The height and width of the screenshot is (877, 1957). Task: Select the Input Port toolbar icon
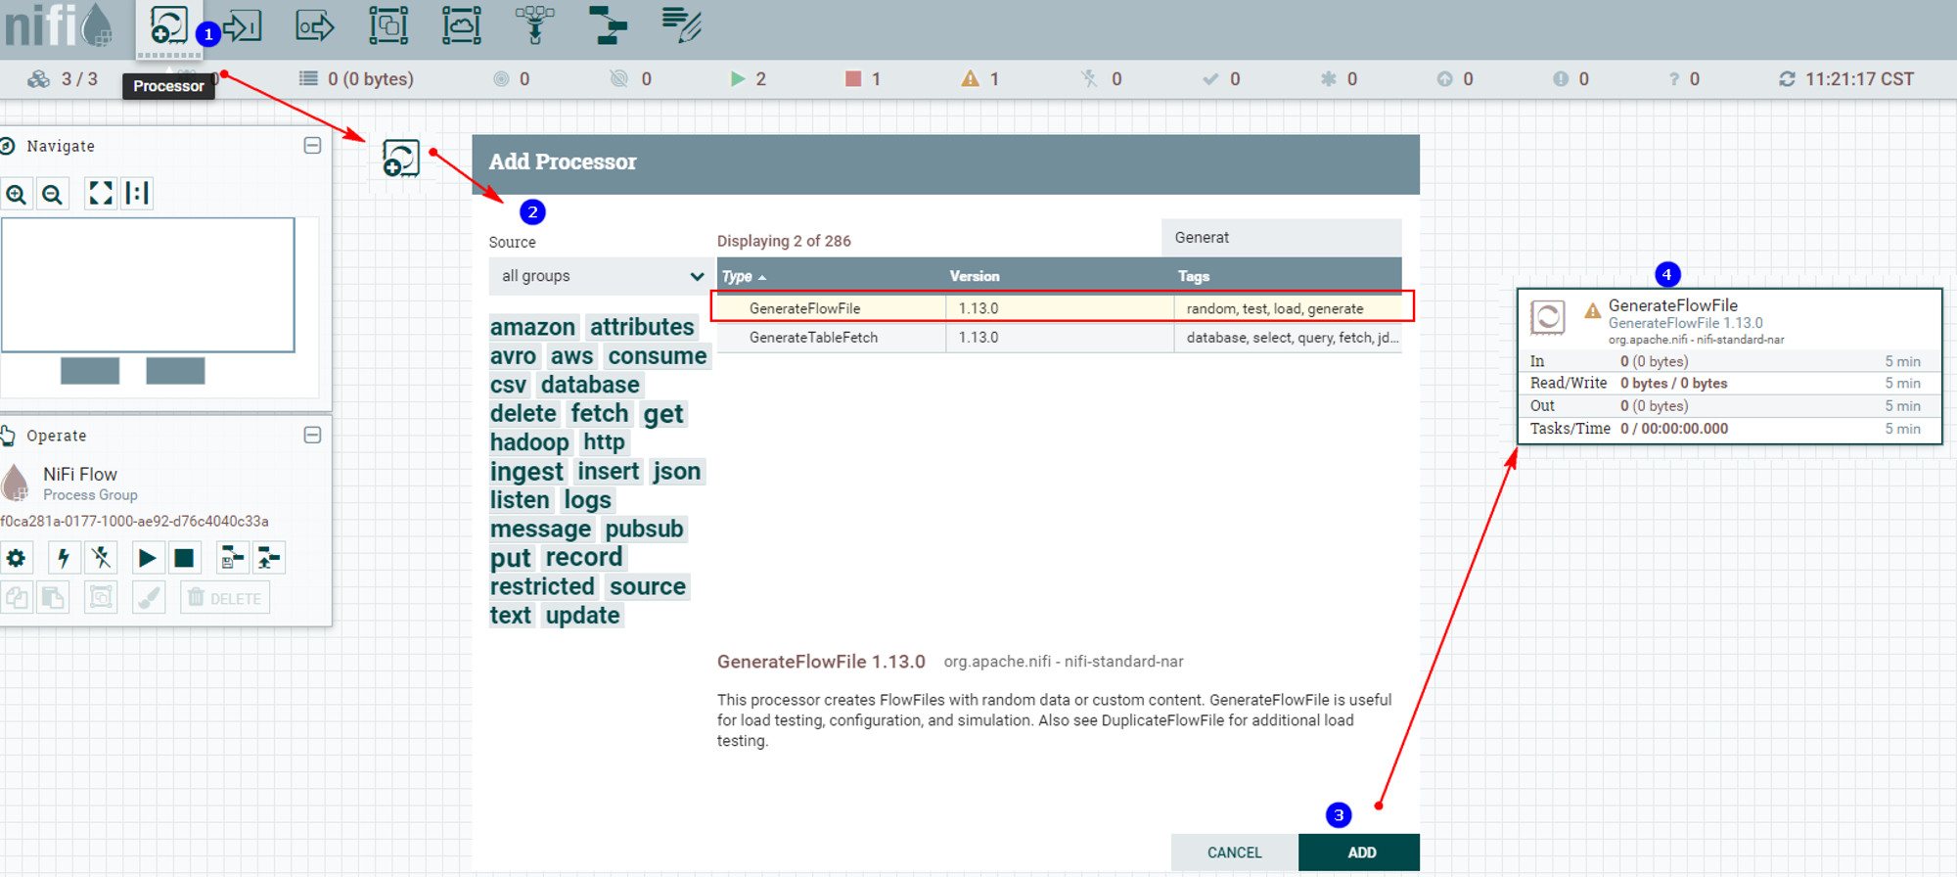243,26
